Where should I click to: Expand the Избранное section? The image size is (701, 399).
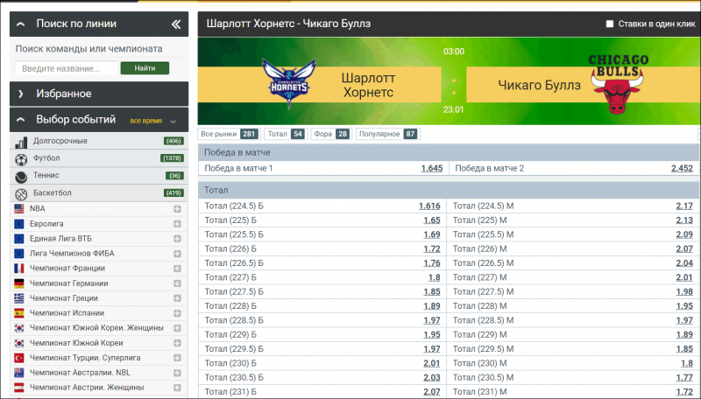99,94
